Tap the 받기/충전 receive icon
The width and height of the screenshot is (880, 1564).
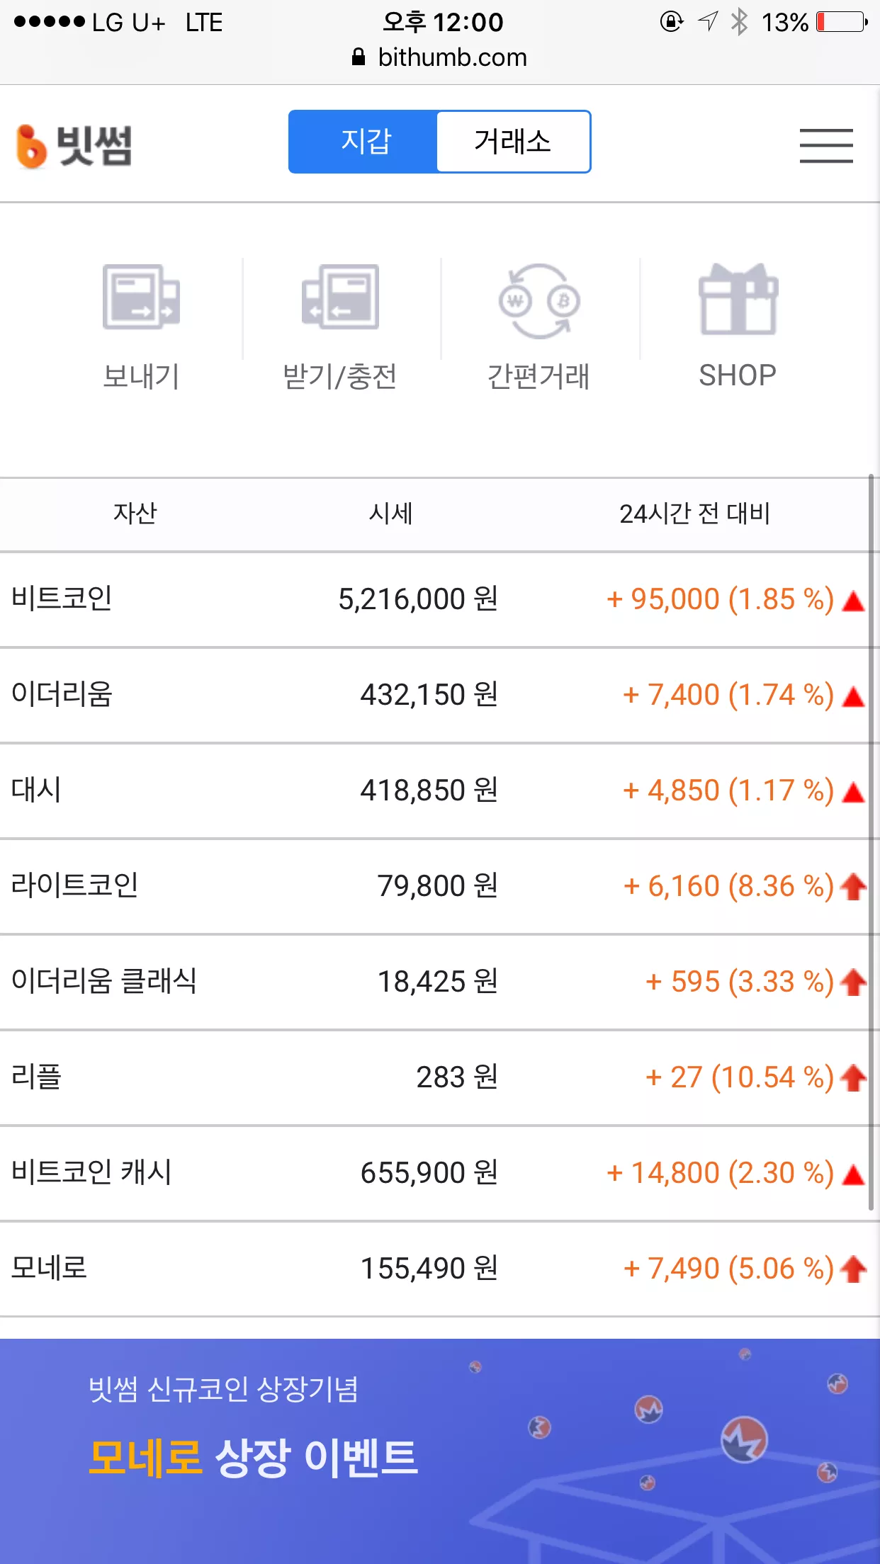click(340, 297)
